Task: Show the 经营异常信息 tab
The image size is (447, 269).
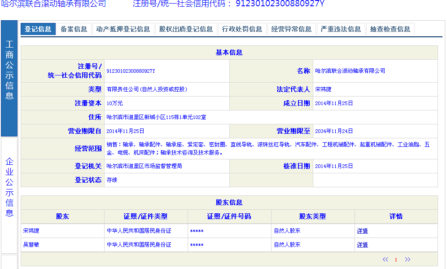Action: [291, 29]
